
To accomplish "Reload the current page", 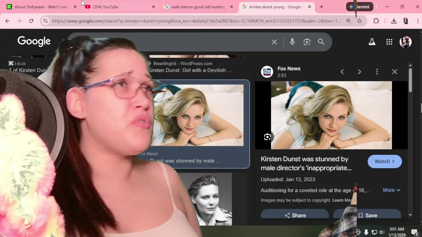I will tap(31, 21).
